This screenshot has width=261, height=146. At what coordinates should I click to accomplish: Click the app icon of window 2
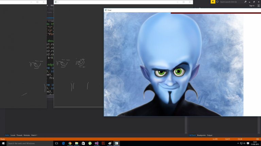[x=56, y=2]
